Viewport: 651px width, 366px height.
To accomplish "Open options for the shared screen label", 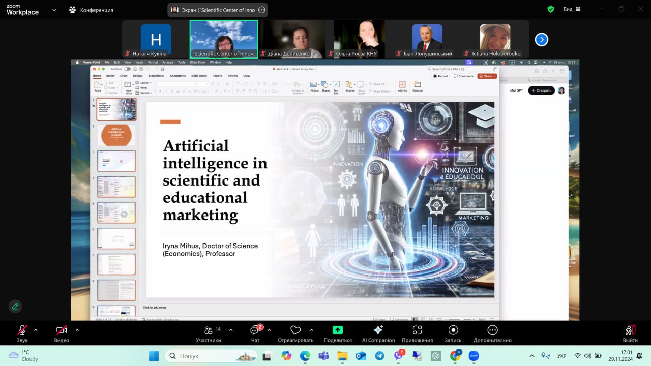I will click(262, 10).
